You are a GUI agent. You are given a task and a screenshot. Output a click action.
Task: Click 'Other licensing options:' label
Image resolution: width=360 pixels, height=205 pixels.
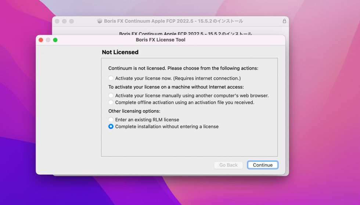click(134, 111)
